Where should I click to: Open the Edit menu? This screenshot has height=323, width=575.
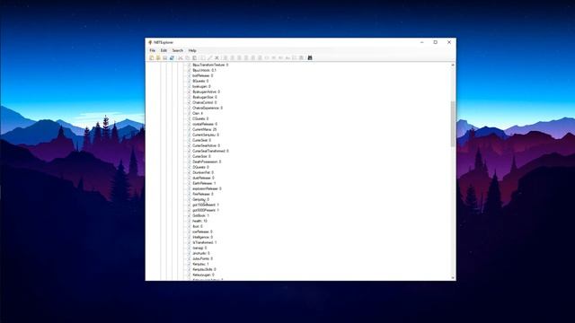(x=164, y=50)
